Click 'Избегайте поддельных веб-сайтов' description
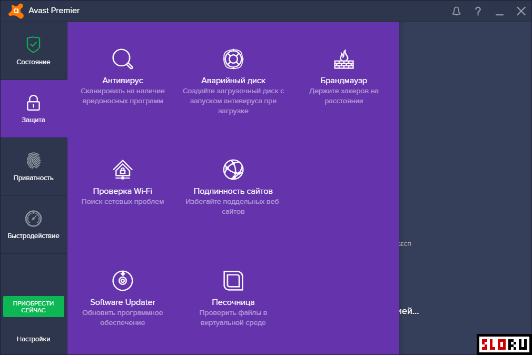Screen dimensions: 532x355 (x=233, y=206)
